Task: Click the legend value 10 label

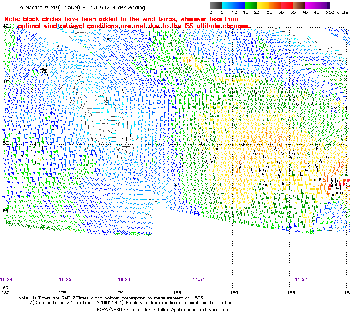Action: pos(234,12)
